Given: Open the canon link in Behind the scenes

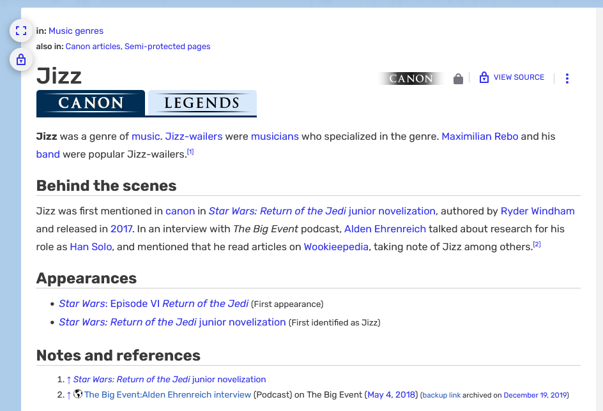Looking at the screenshot, I should 180,211.
